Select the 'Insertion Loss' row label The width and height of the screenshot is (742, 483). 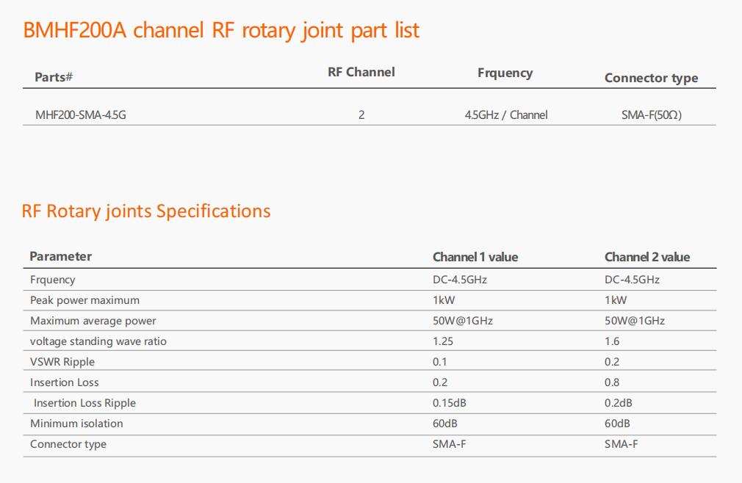[65, 382]
